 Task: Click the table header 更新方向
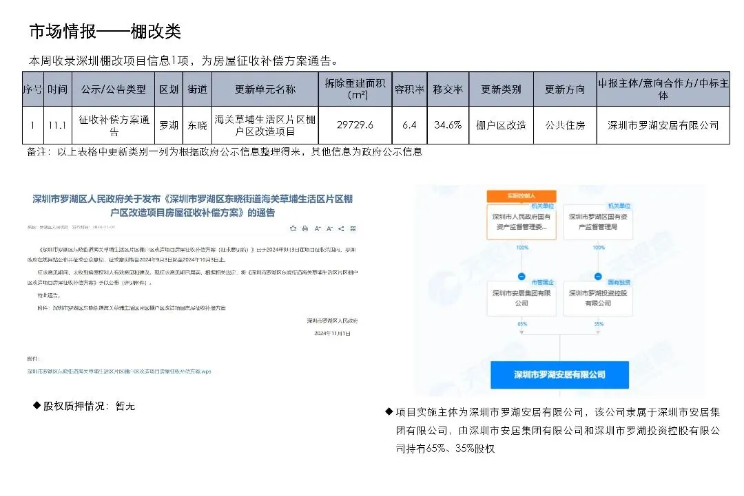click(x=565, y=89)
